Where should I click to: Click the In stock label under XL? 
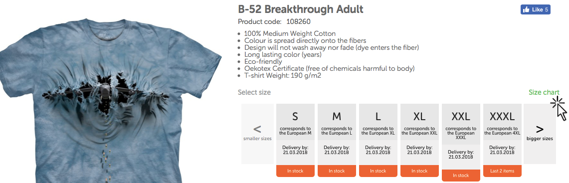[x=419, y=171]
